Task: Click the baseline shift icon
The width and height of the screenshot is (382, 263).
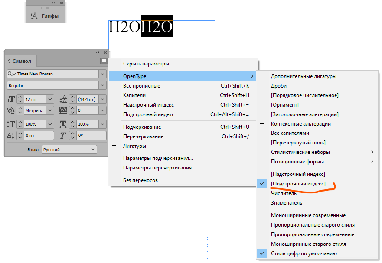Action: tap(11, 136)
